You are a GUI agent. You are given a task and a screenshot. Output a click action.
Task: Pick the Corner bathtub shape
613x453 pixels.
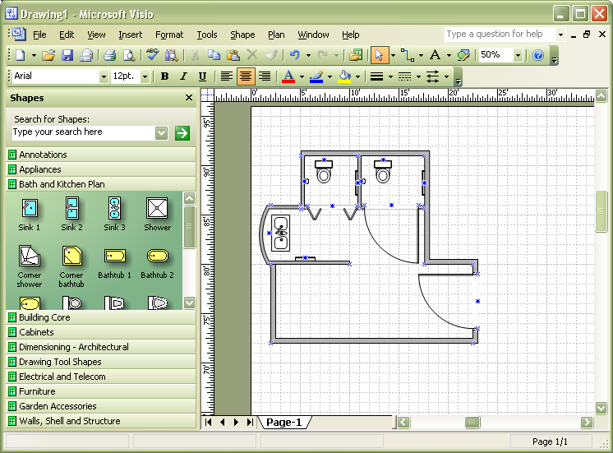pos(71,266)
